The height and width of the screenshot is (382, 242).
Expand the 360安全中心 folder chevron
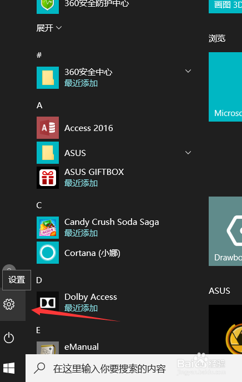tap(188, 71)
